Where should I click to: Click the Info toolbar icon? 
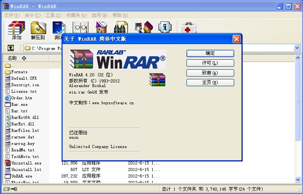point(165,28)
